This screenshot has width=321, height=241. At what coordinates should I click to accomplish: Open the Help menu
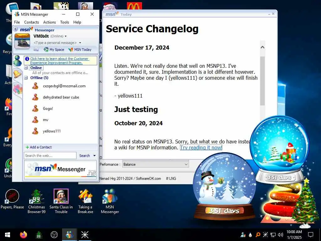(77, 22)
